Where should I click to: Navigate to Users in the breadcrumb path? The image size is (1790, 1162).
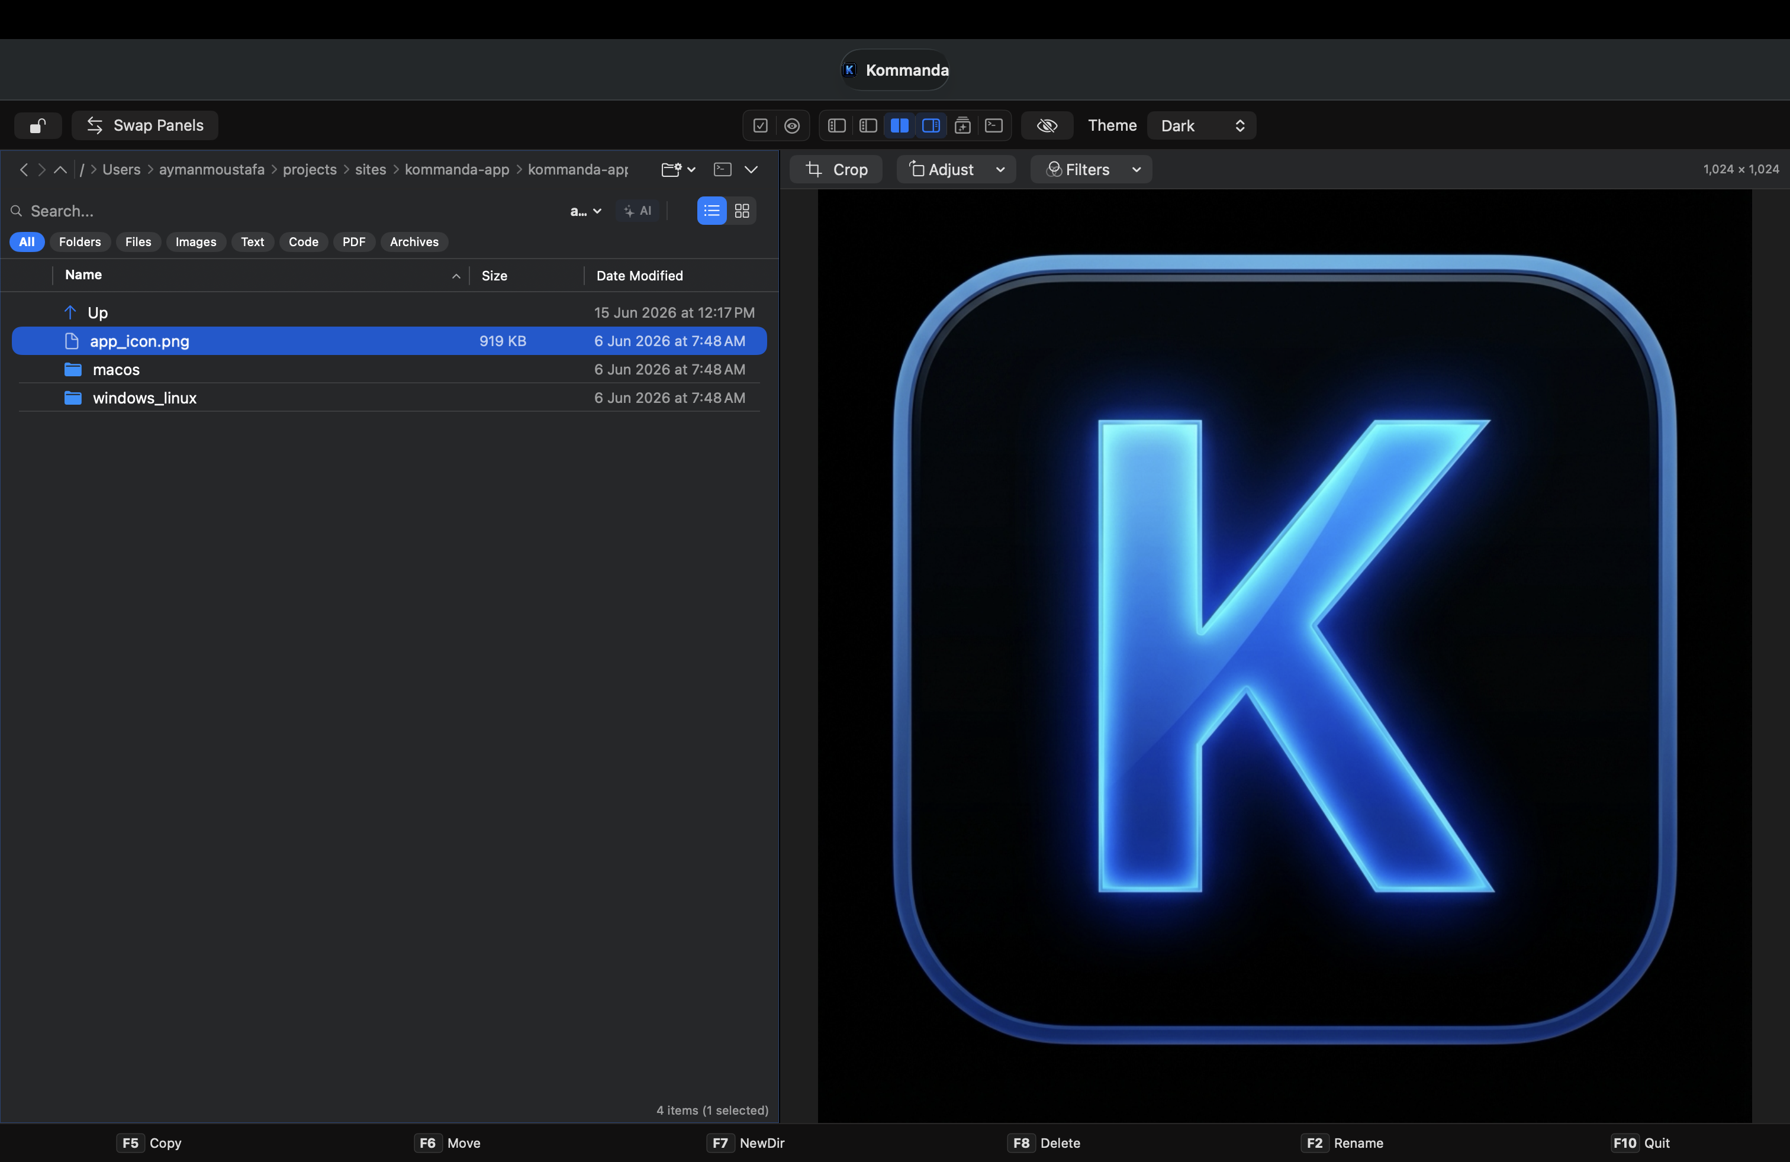coord(122,170)
